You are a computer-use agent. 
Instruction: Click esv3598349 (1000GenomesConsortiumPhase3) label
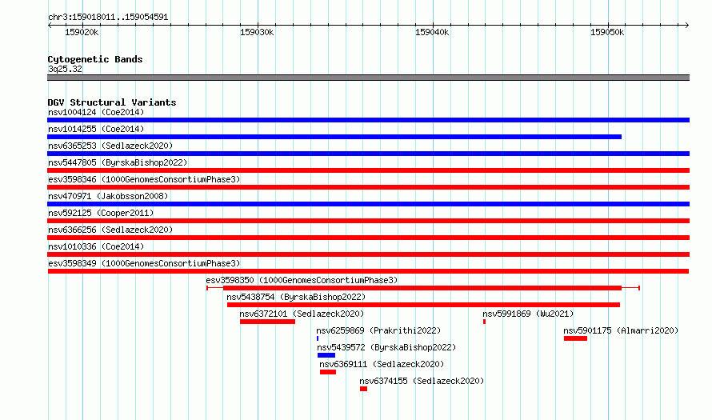coord(144,263)
